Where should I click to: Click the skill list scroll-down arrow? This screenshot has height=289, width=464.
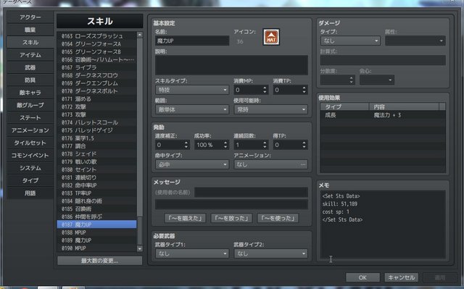point(140,249)
